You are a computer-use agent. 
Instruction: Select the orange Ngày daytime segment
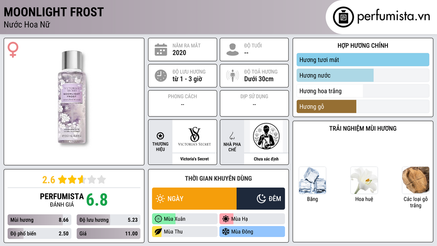[194, 199]
